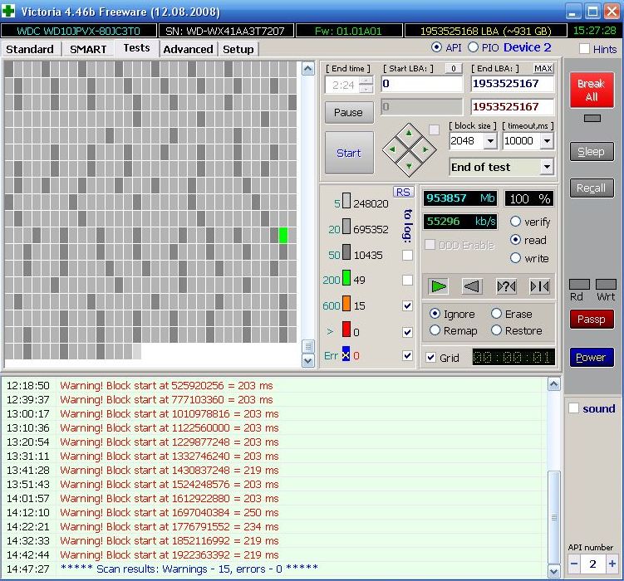Click the MAX button above End LBA
The width and height of the screenshot is (624, 581).
pos(543,69)
